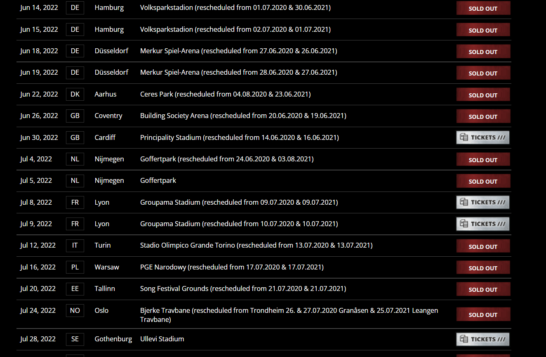Click ticket icon for Lyon Jul 8 show
Screen dimensions: 546x357
pos(464,202)
